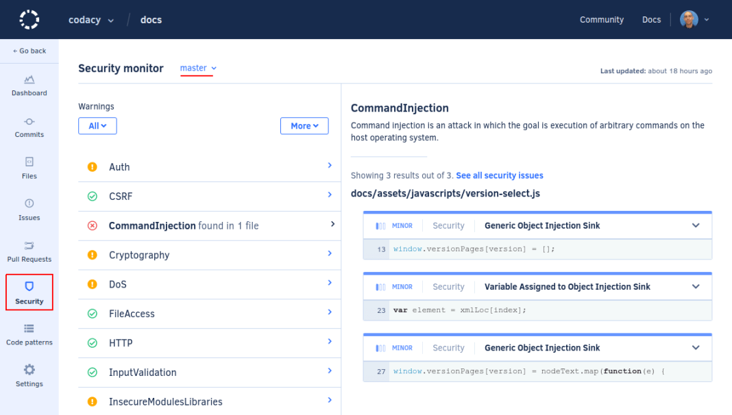The width and height of the screenshot is (732, 415).
Task: Click the red error icon beside CommandInjection
Action: pyautogui.click(x=93, y=226)
